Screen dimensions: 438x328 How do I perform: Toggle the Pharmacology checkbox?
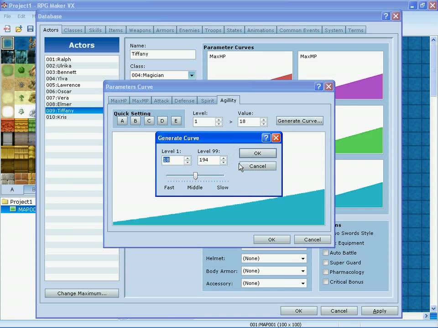tap(325, 272)
